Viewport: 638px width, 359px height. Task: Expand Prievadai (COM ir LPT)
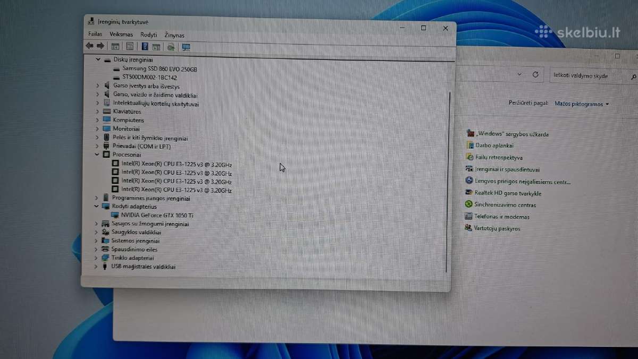pos(97,146)
